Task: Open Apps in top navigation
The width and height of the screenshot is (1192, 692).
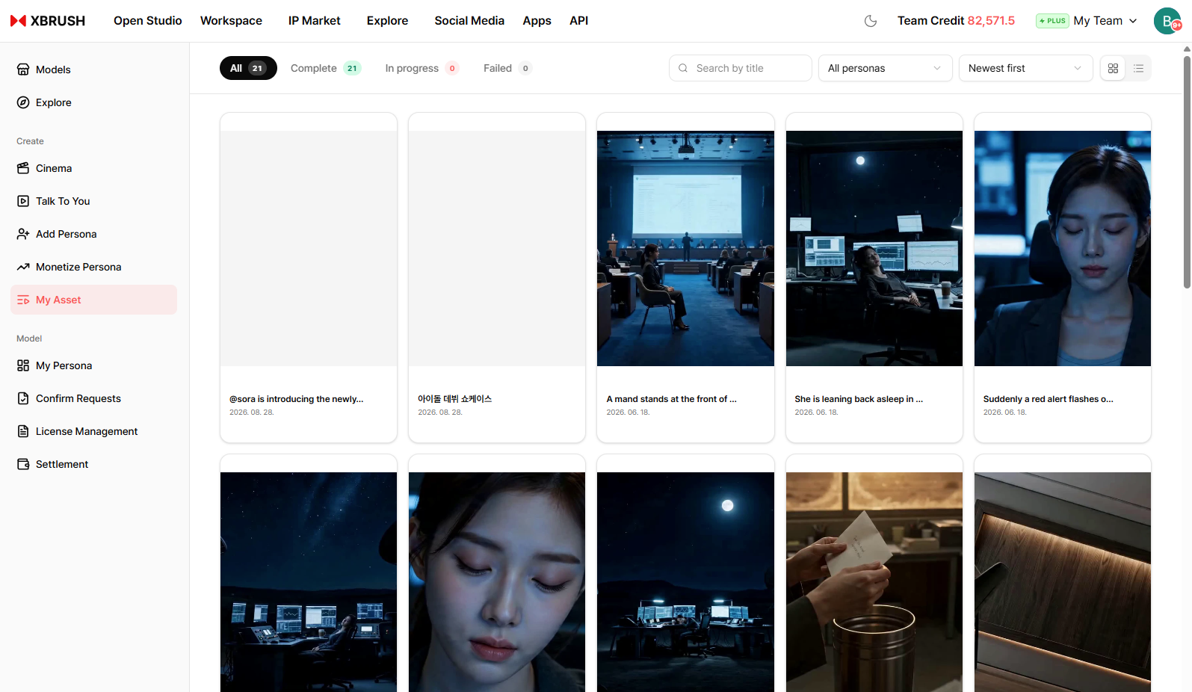Action: pyautogui.click(x=537, y=21)
